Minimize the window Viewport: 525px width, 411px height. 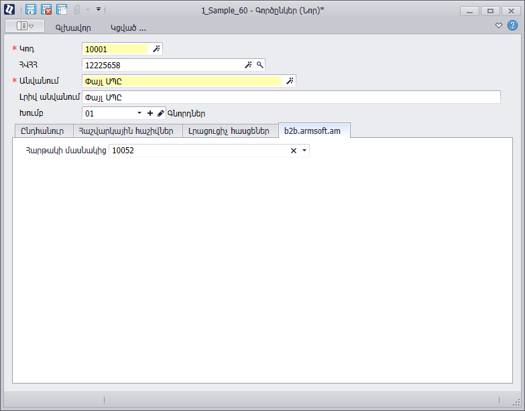pyautogui.click(x=469, y=11)
